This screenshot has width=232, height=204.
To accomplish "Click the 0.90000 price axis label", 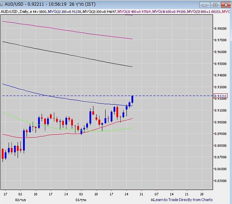I will point(220,122).
